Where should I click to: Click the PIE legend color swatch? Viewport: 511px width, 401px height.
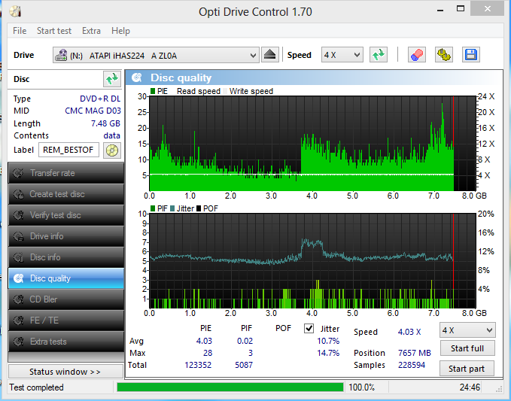point(153,91)
